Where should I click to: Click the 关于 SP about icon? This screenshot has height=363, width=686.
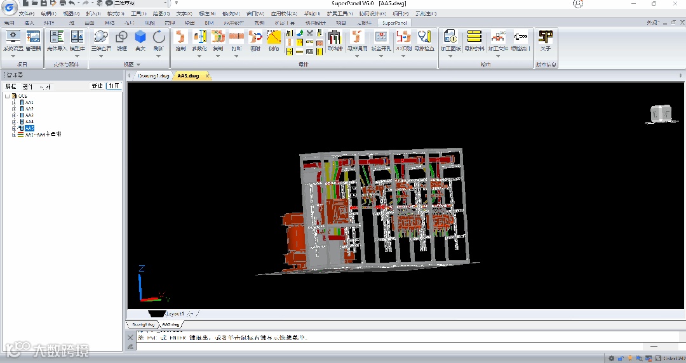(x=546, y=40)
